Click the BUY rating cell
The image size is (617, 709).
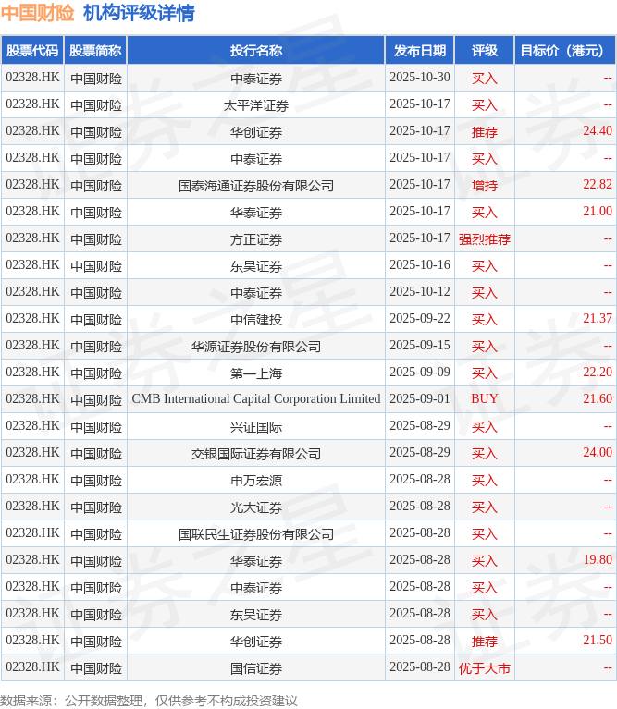point(485,398)
